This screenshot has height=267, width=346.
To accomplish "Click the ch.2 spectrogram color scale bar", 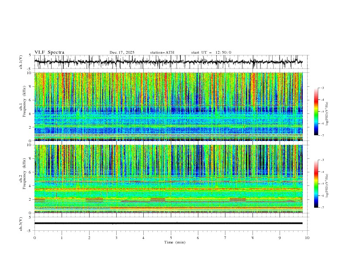I will pos(316,184).
